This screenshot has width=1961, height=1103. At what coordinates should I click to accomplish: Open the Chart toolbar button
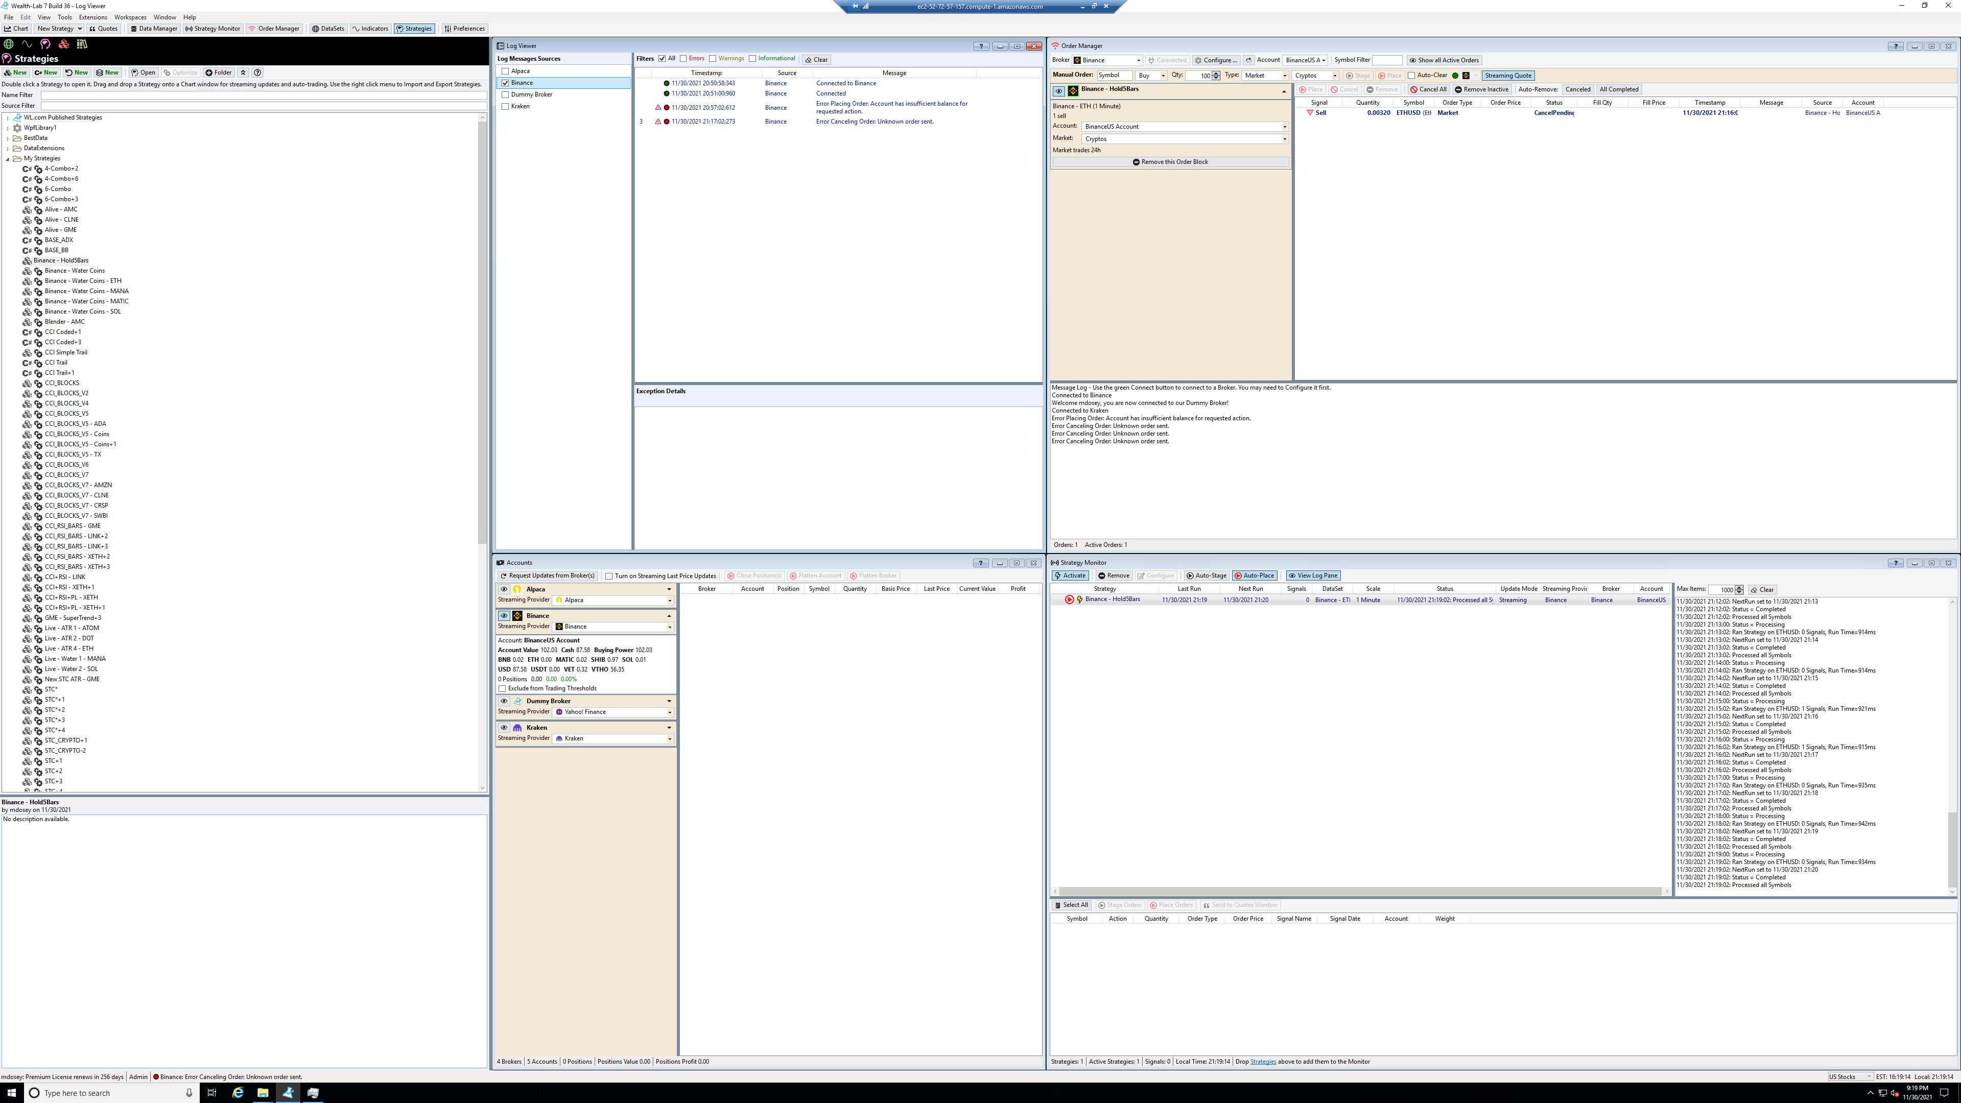16,28
